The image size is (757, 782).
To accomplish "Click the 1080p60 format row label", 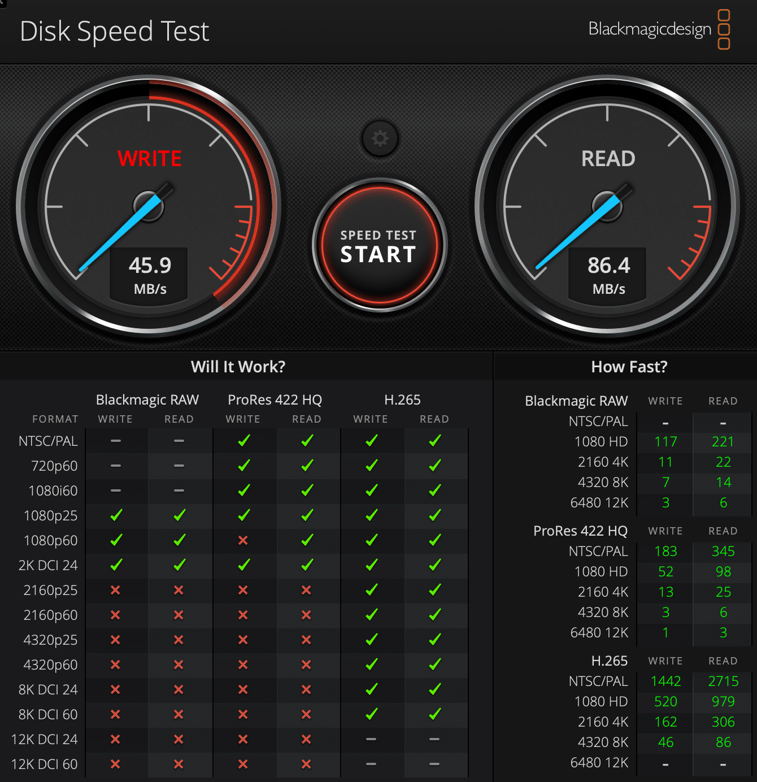I will click(x=50, y=540).
